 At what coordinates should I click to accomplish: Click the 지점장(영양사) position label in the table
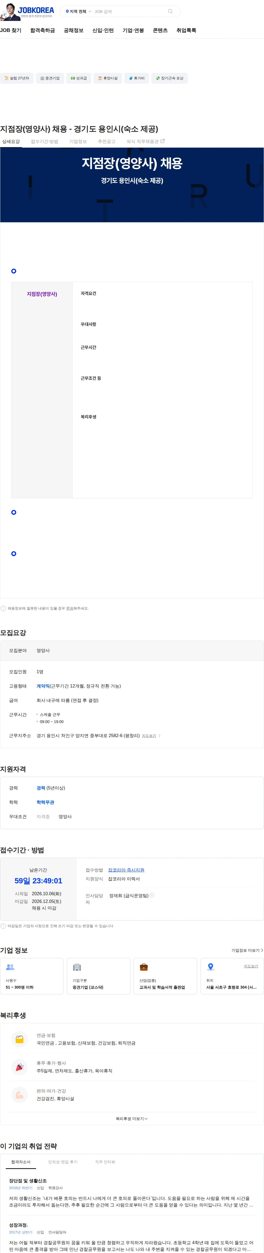[x=42, y=294]
